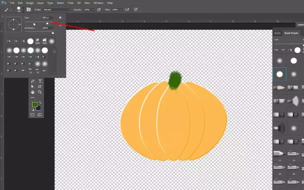Open the Layer menu
Screen dimensions: 304x190
click(x=40, y=3)
